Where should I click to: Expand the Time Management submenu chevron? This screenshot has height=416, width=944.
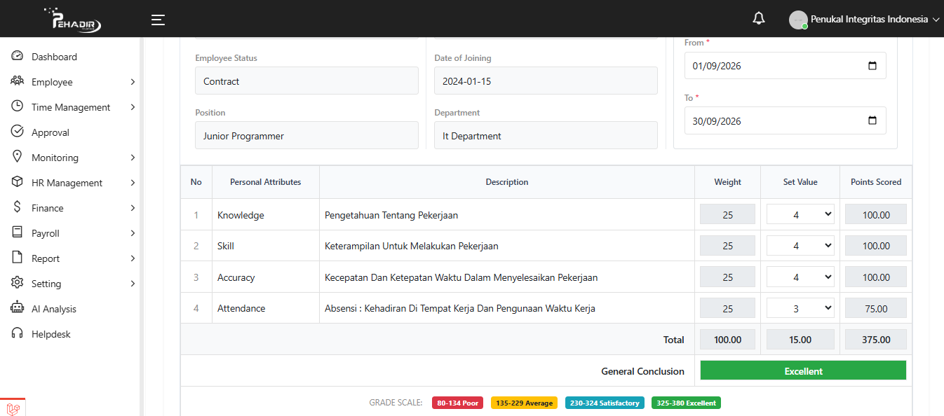pyautogui.click(x=133, y=107)
